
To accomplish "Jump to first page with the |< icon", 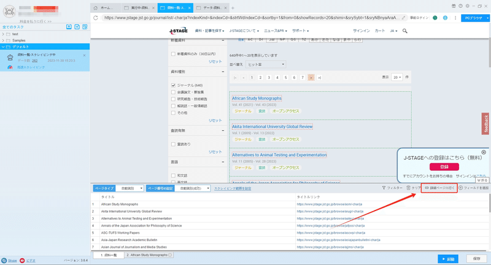I will pyautogui.click(x=235, y=78).
